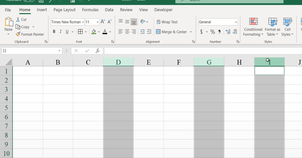The width and height of the screenshot is (302, 158).
Task: Expand the General number format dropdown
Action: point(236,22)
